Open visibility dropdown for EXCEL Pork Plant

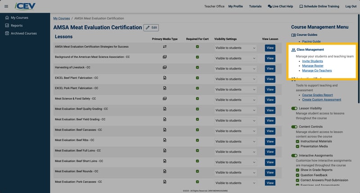click(235, 89)
